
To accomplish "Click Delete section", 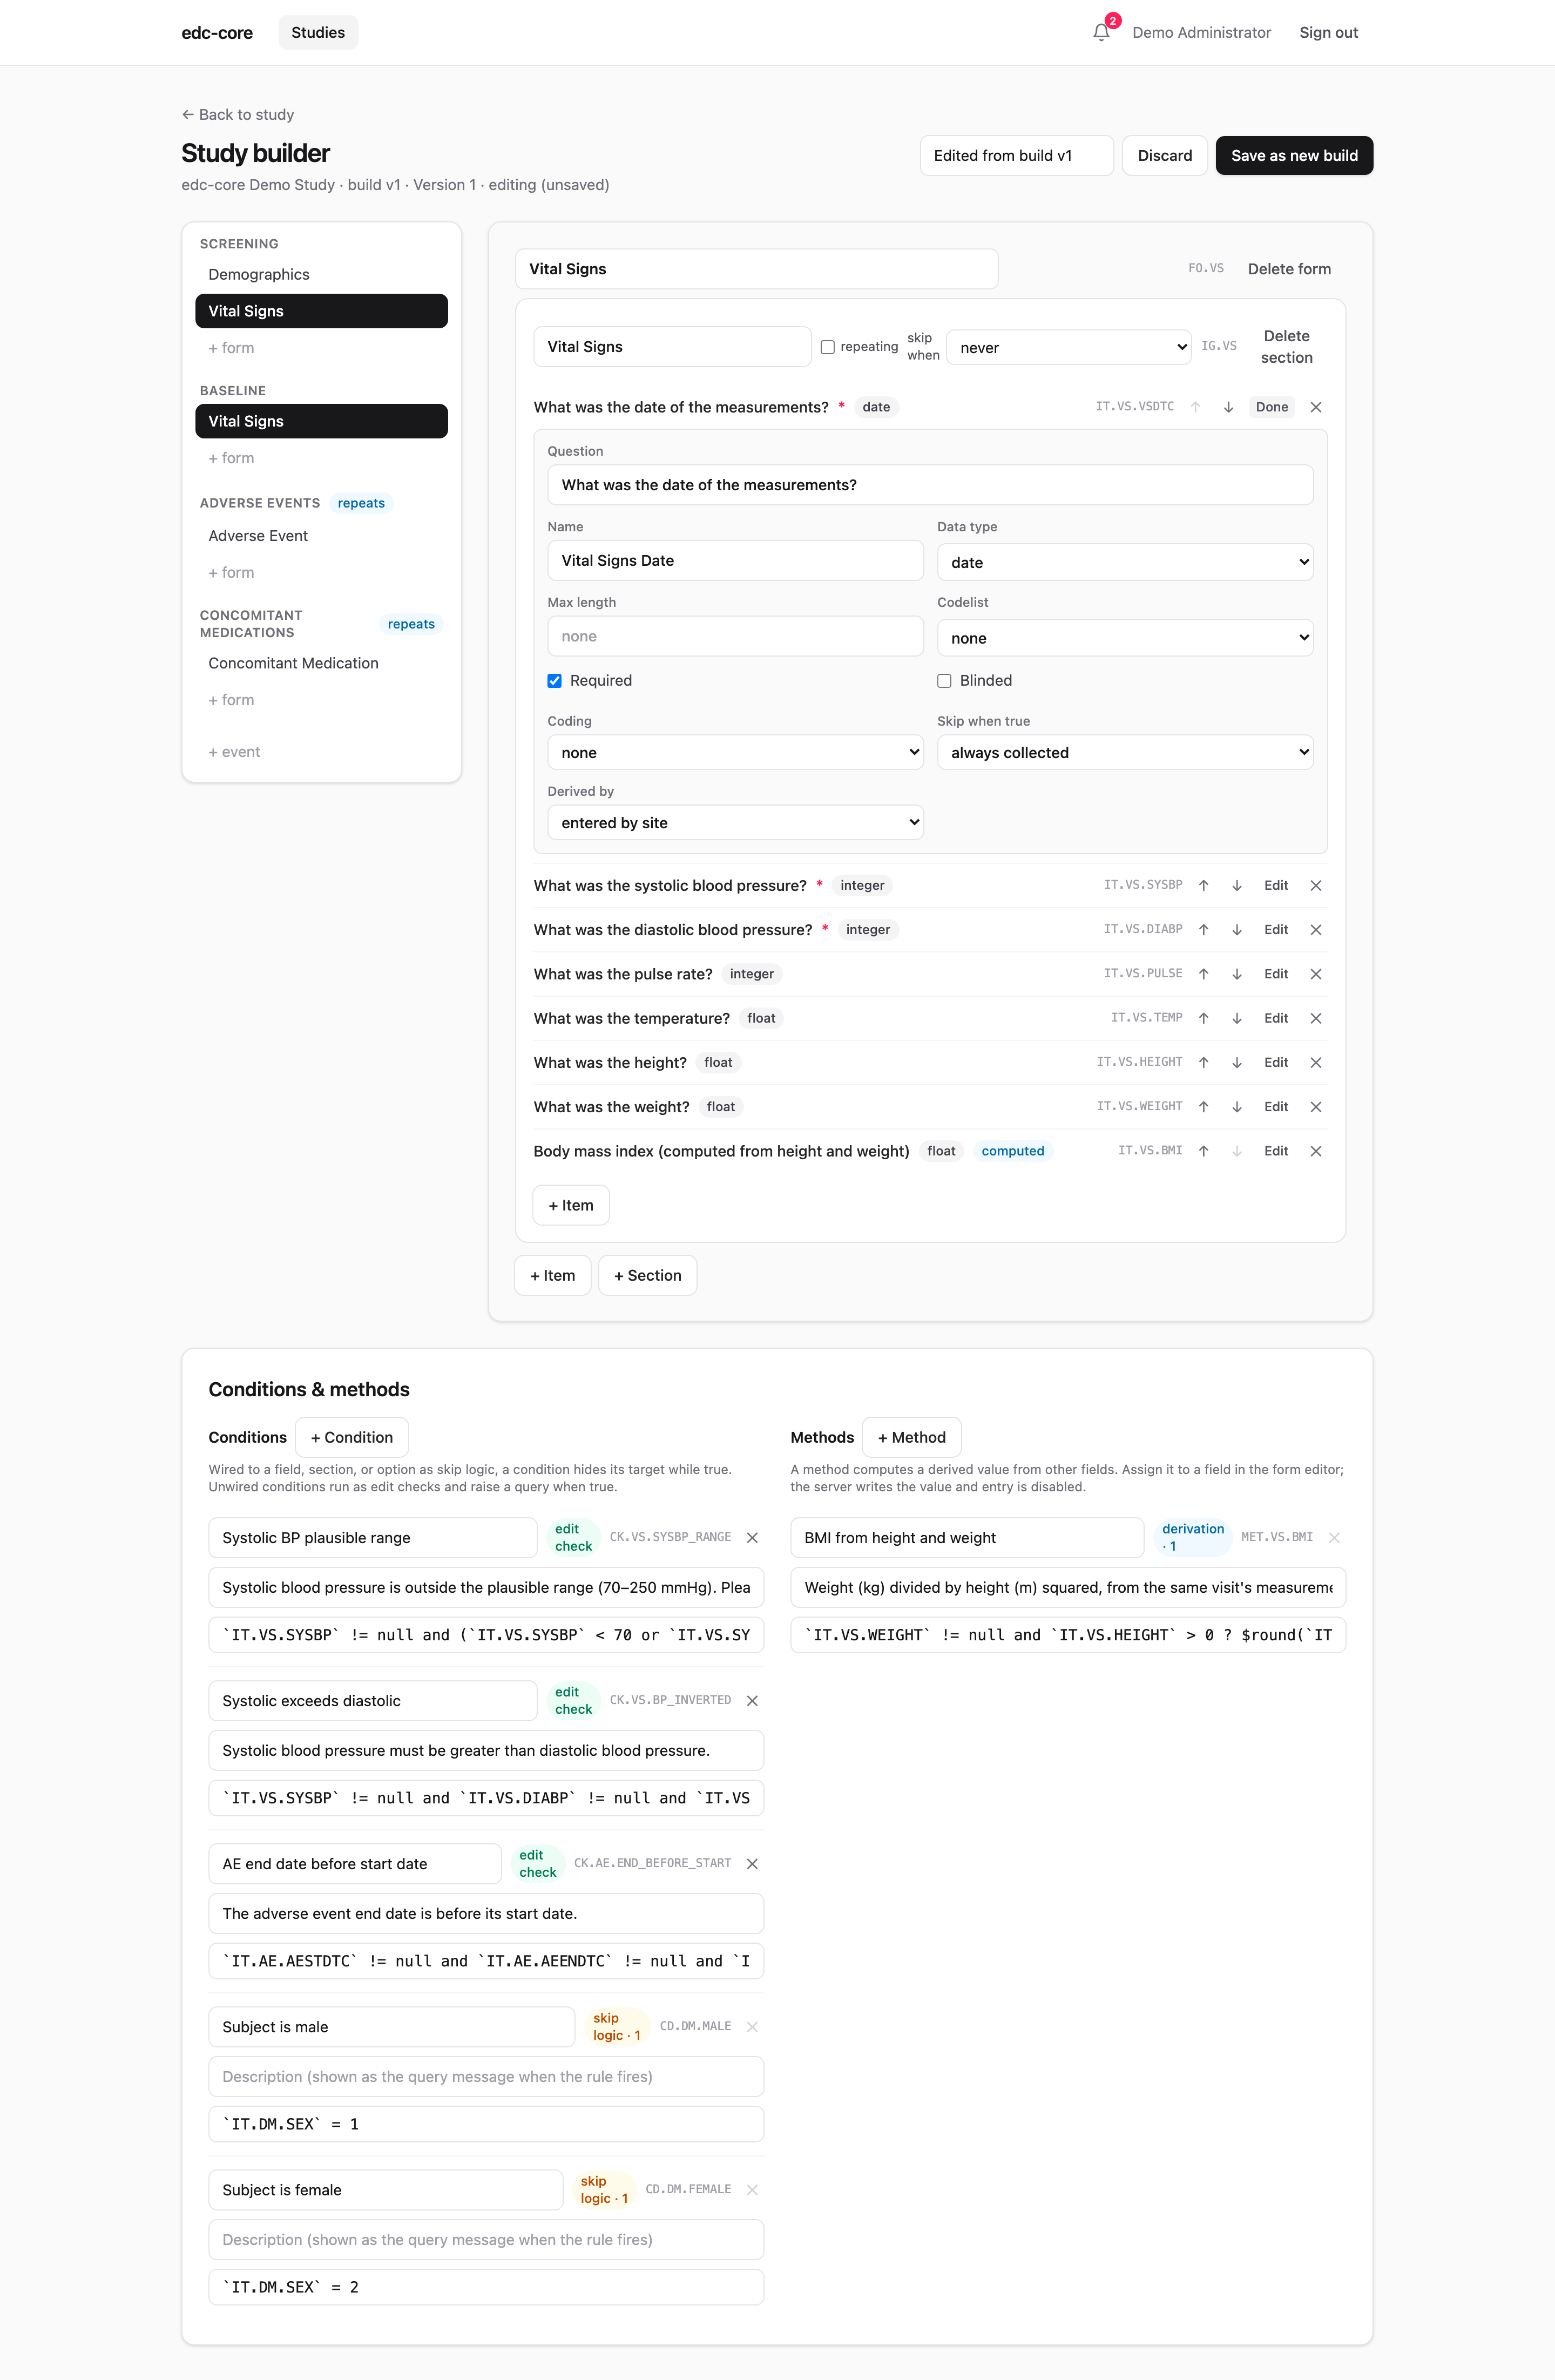I will (x=1286, y=347).
